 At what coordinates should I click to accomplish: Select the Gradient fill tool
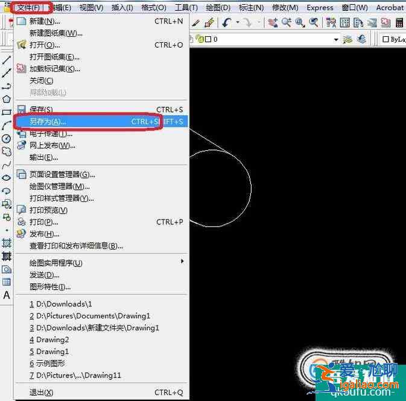pyautogui.click(x=6, y=256)
